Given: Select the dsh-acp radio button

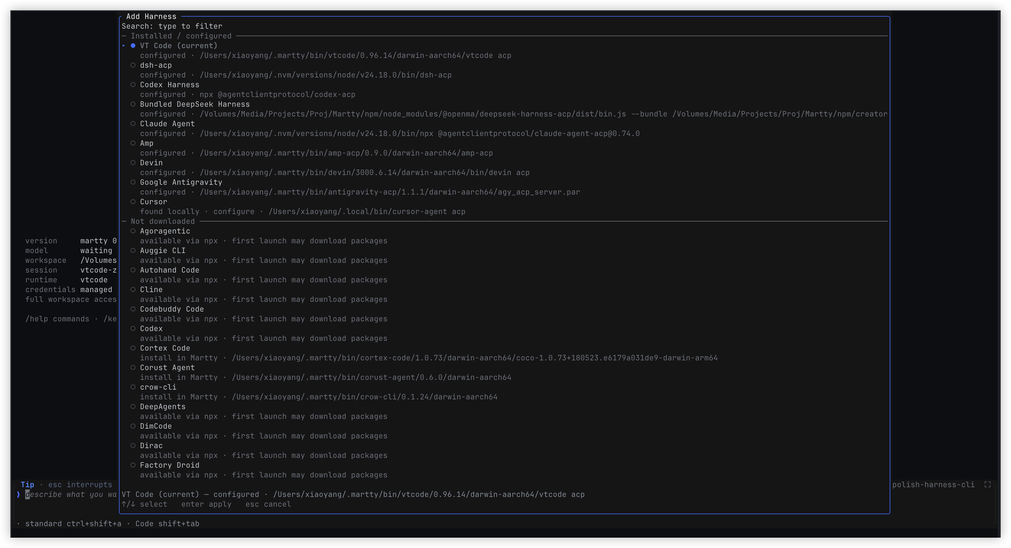Looking at the screenshot, I should click(x=133, y=65).
